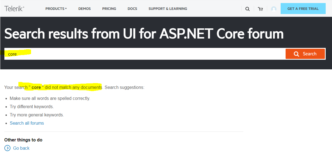Click the Go back text link
332x153 pixels.
click(x=21, y=148)
